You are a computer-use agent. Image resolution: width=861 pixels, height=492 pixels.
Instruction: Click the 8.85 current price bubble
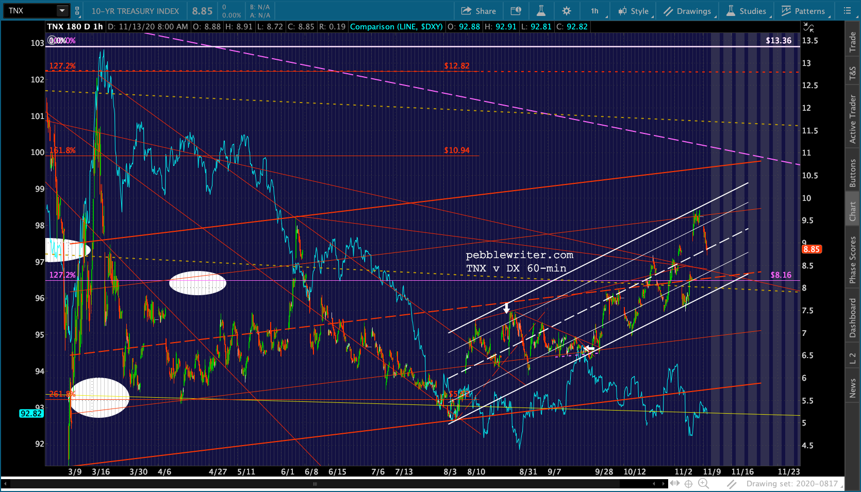coord(812,249)
